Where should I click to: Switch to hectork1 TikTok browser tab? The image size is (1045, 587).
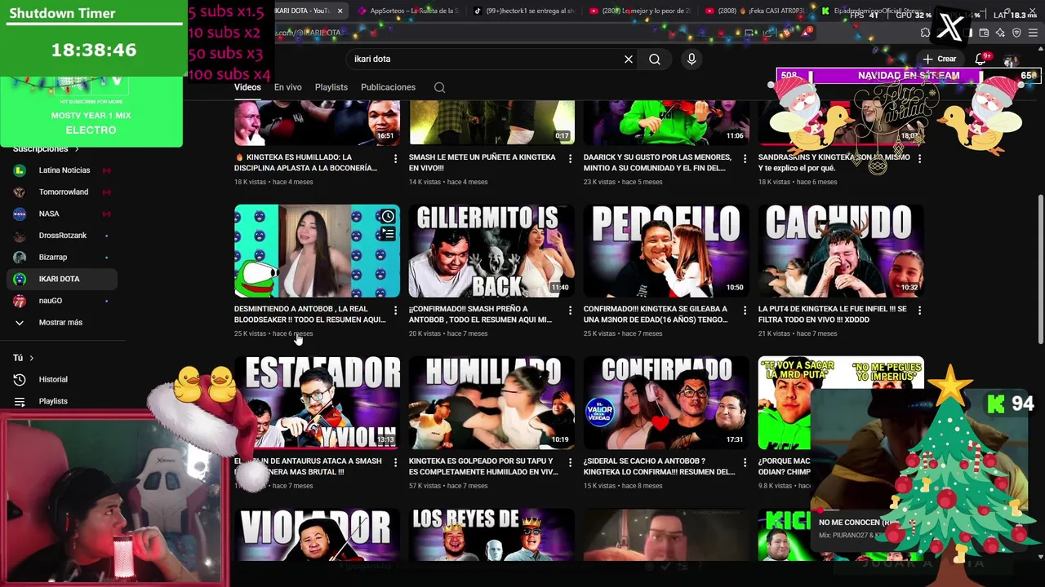[x=522, y=11]
